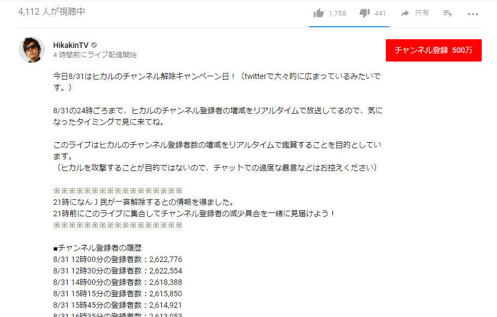Select the 8/31 15時45分 subscriber row 2,614,921

click(118, 305)
